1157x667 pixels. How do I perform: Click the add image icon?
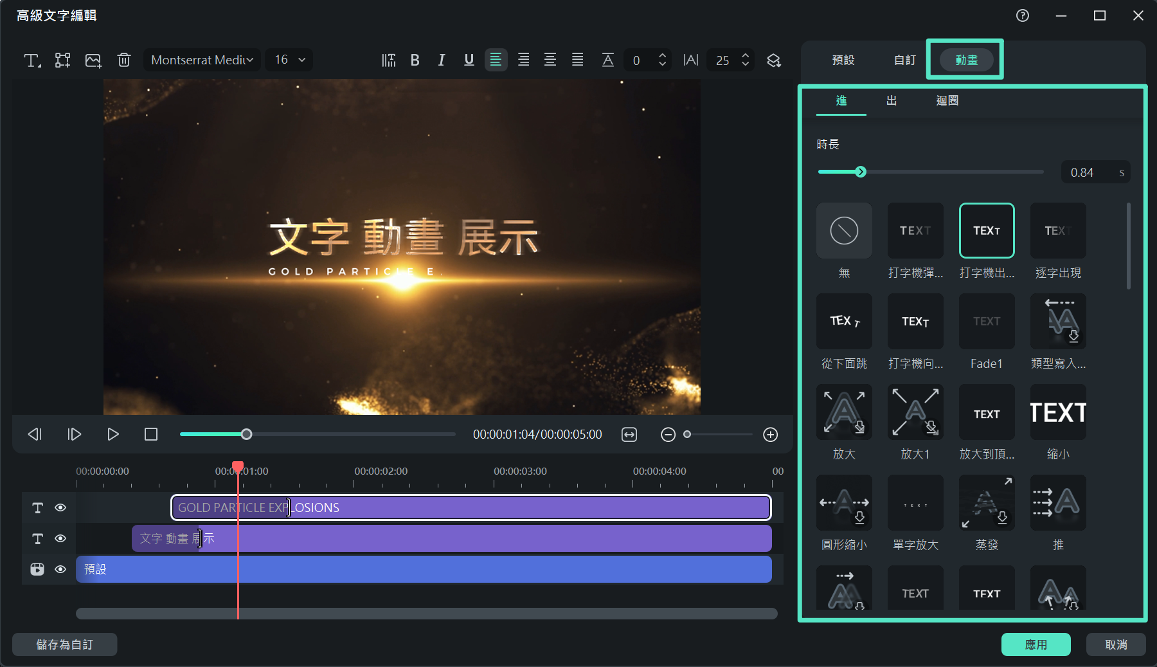tap(93, 60)
